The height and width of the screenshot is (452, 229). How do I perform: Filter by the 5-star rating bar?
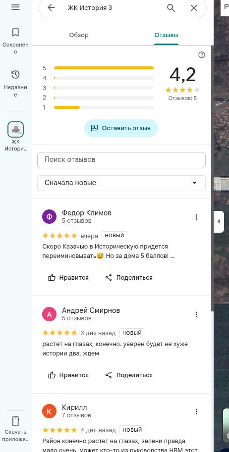[104, 68]
